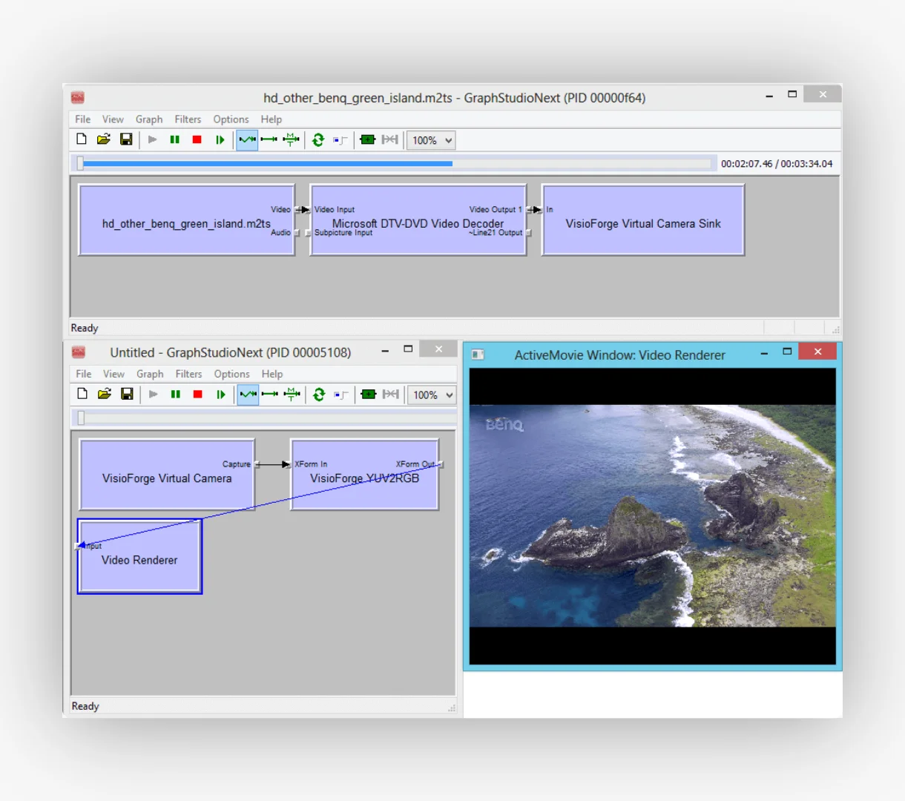Toggle the M/T connection mode icon

pyautogui.click(x=291, y=139)
